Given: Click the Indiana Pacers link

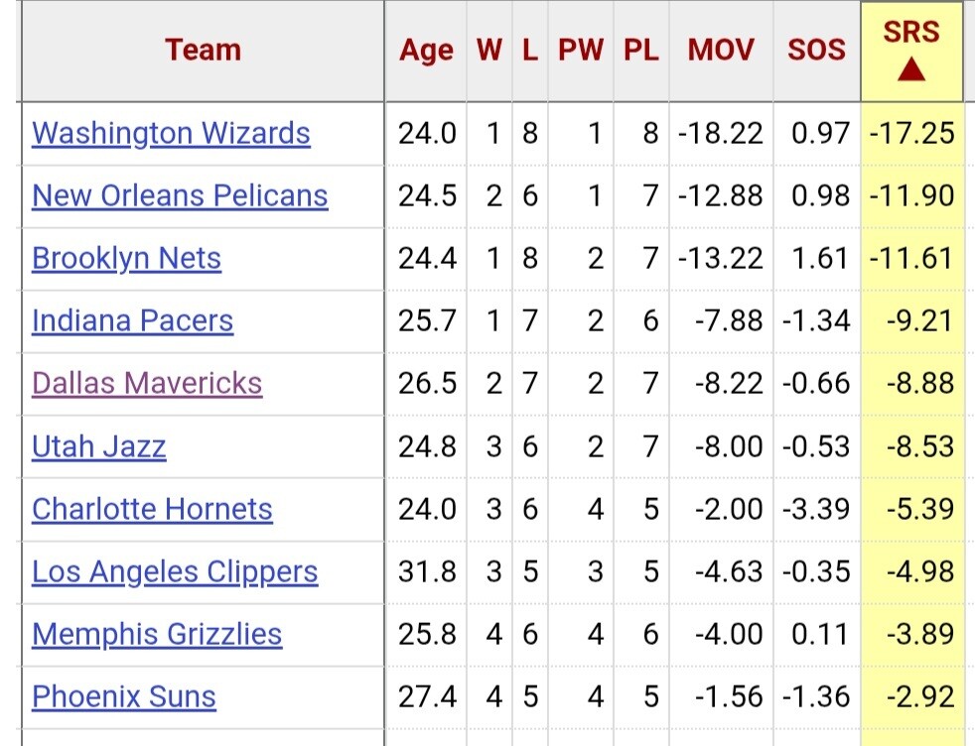Looking at the screenshot, I should click(x=132, y=321).
